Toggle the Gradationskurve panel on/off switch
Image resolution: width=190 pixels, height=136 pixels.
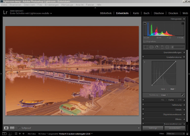point(143,57)
